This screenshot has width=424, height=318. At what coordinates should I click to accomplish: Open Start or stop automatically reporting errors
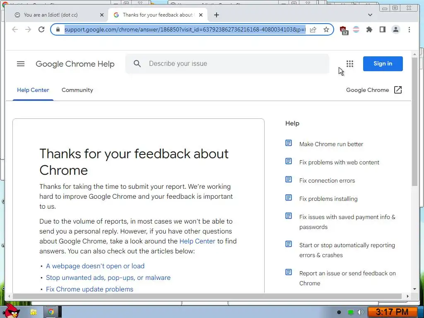[347, 250]
